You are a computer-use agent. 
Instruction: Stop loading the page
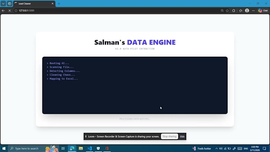(10, 10)
